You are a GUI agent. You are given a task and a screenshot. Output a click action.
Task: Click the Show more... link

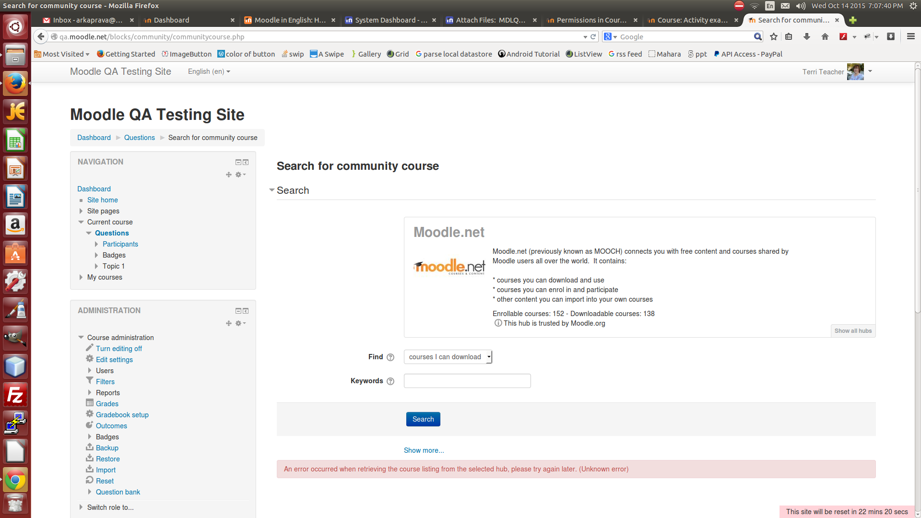tap(424, 450)
